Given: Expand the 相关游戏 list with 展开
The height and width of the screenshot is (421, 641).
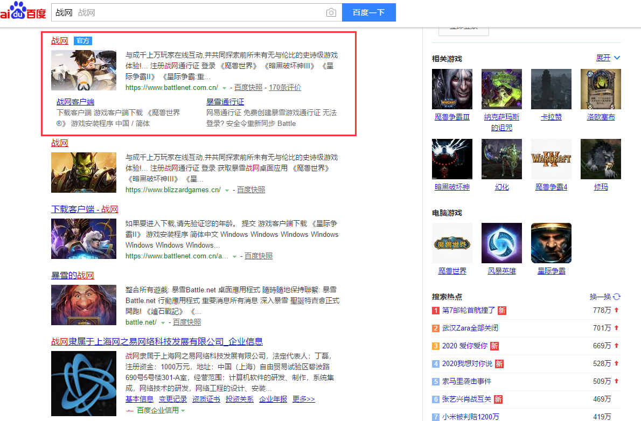Looking at the screenshot, I should tap(608, 58).
